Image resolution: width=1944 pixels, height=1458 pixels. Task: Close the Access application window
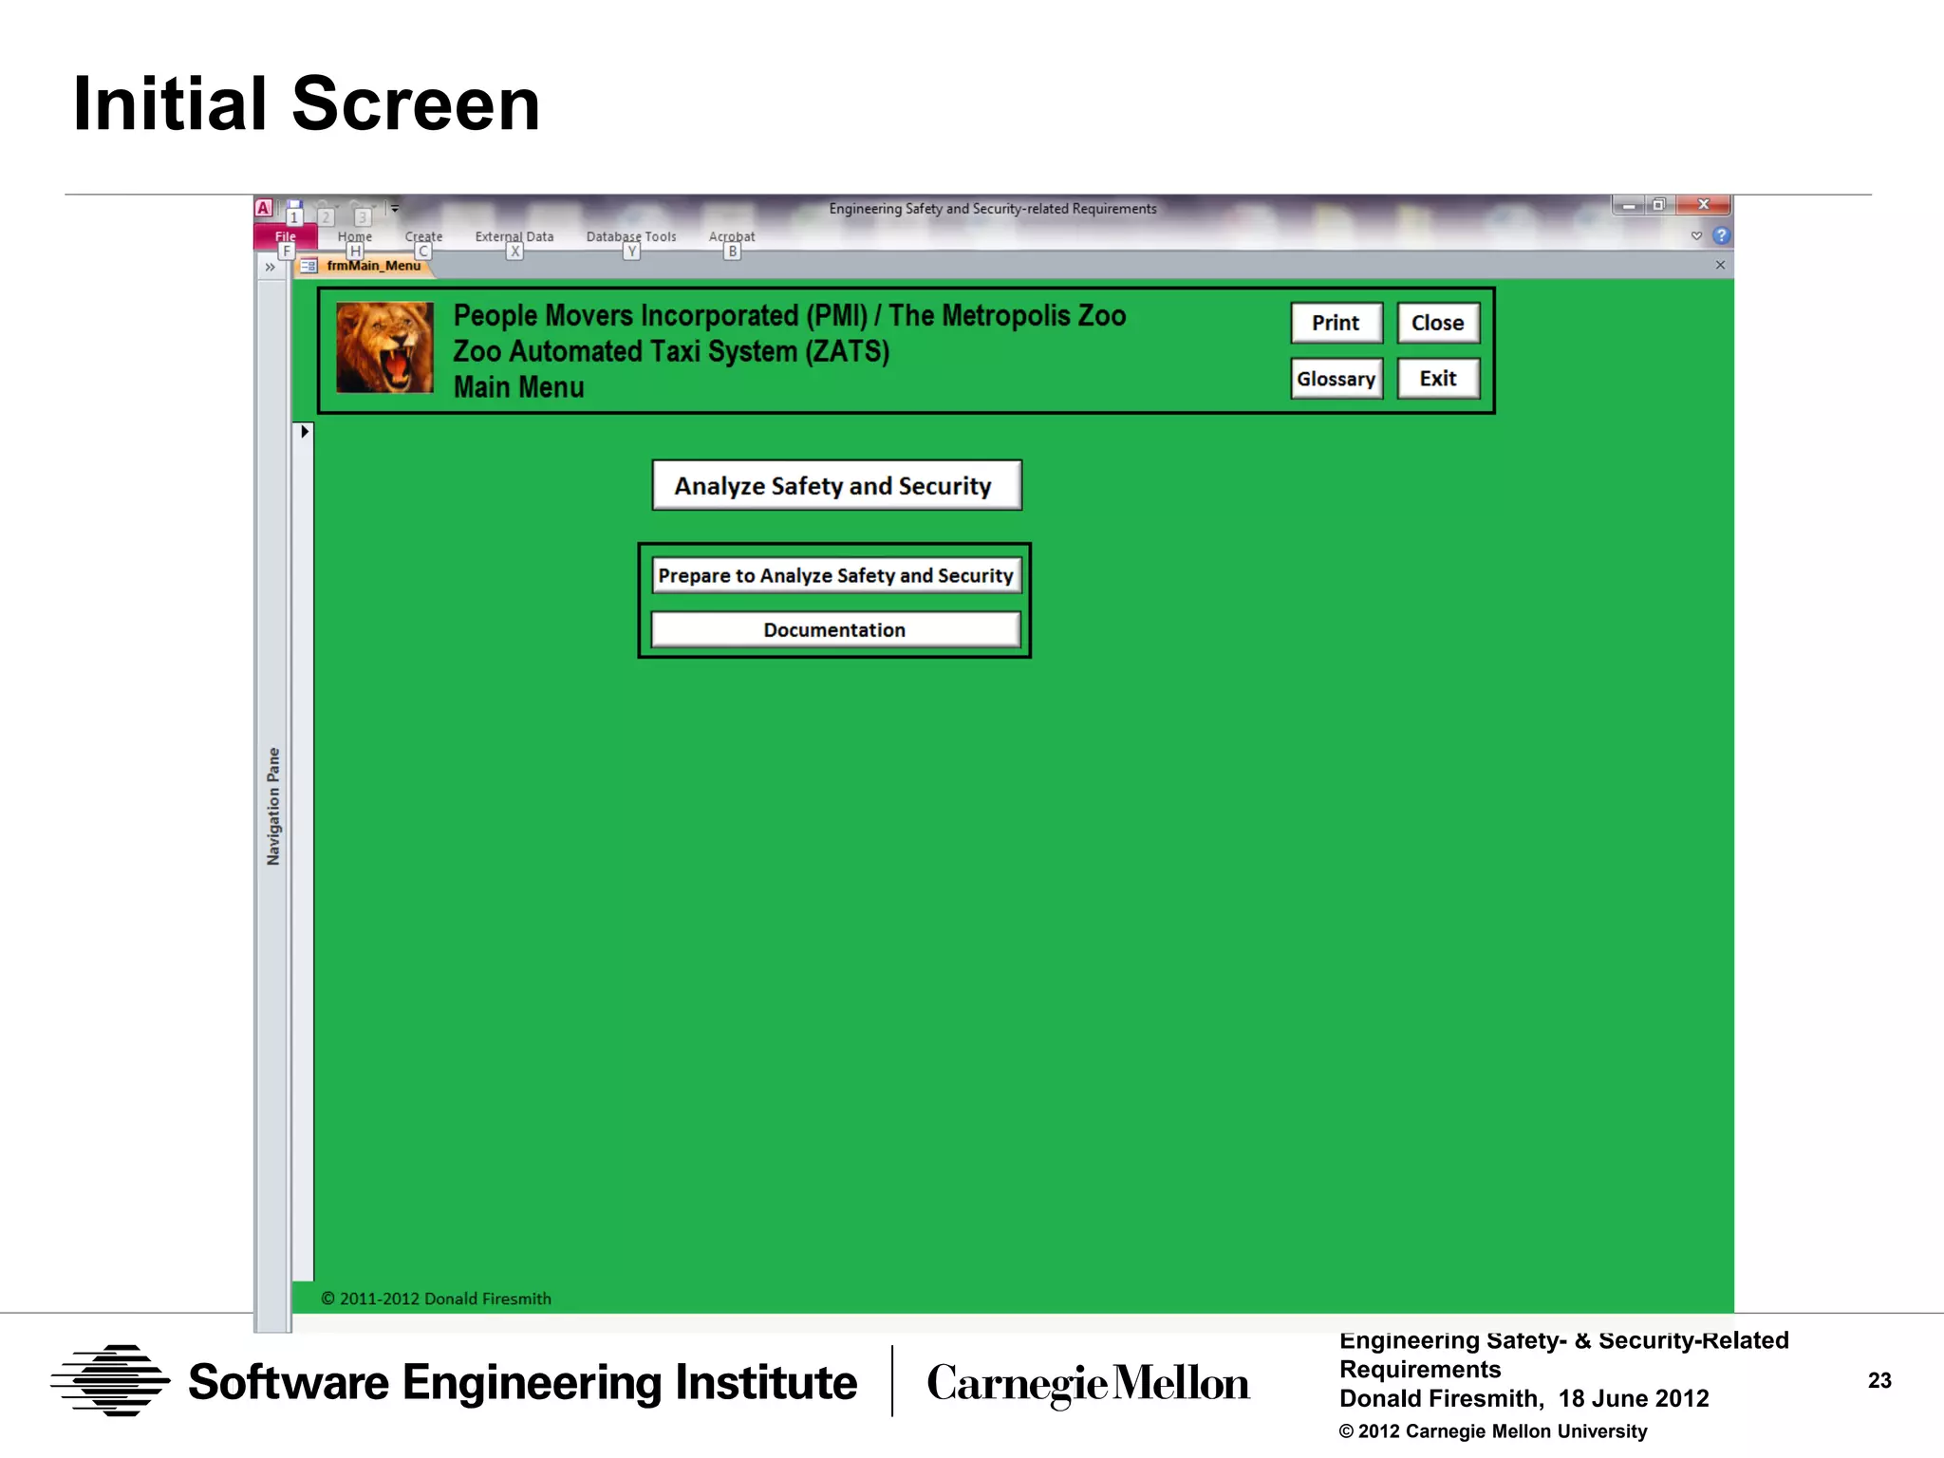[x=1703, y=205]
